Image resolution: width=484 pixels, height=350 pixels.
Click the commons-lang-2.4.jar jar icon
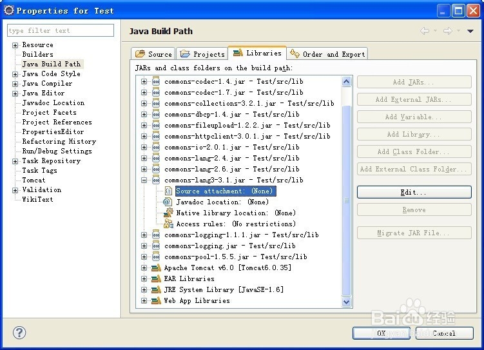pos(156,159)
